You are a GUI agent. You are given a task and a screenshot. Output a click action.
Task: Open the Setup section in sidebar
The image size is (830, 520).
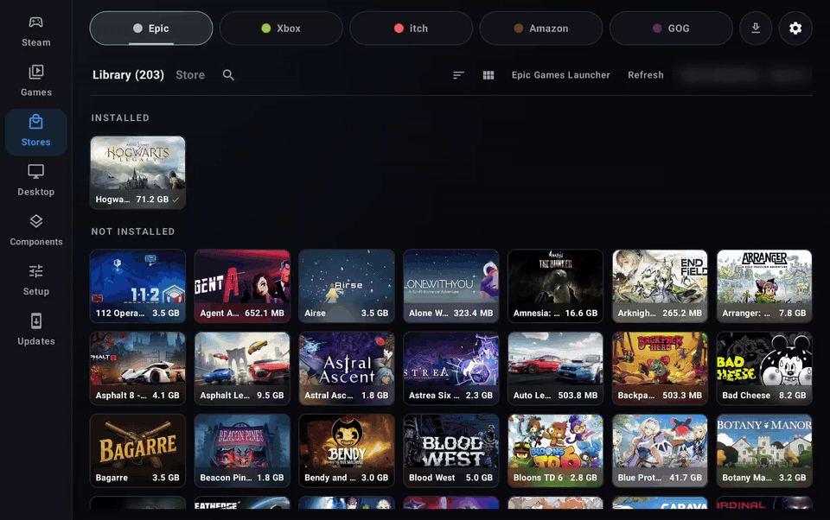click(36, 281)
